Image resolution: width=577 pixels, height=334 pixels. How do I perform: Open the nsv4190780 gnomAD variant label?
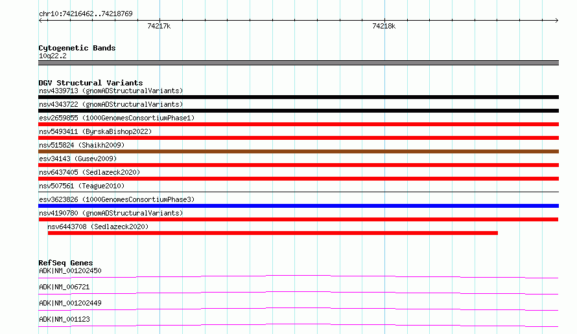click(x=111, y=213)
